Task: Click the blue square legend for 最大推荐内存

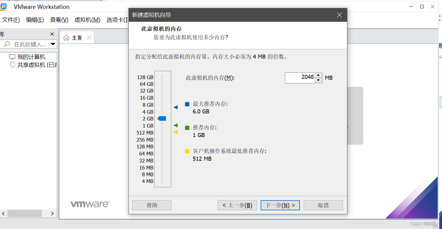Action: [x=187, y=104]
